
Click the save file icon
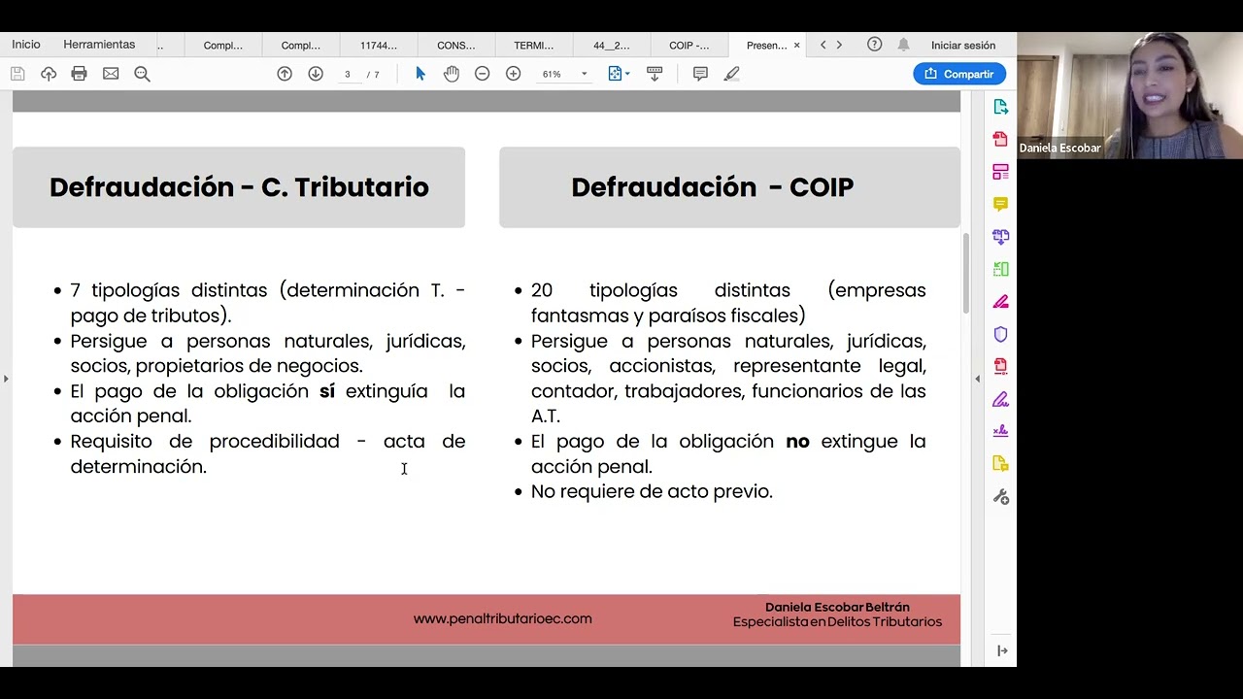pos(17,74)
